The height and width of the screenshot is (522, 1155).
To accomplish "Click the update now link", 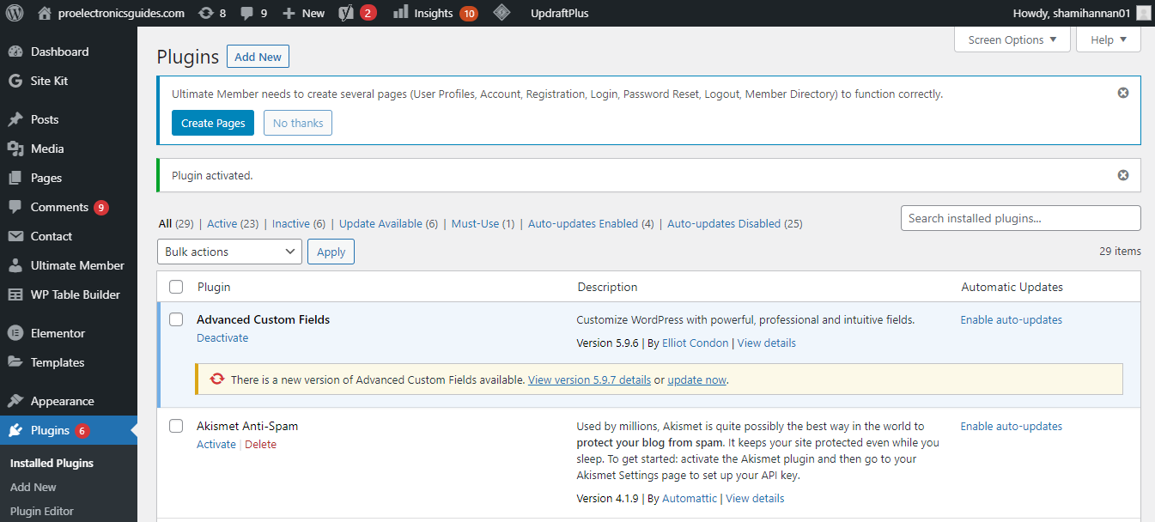I will [696, 379].
